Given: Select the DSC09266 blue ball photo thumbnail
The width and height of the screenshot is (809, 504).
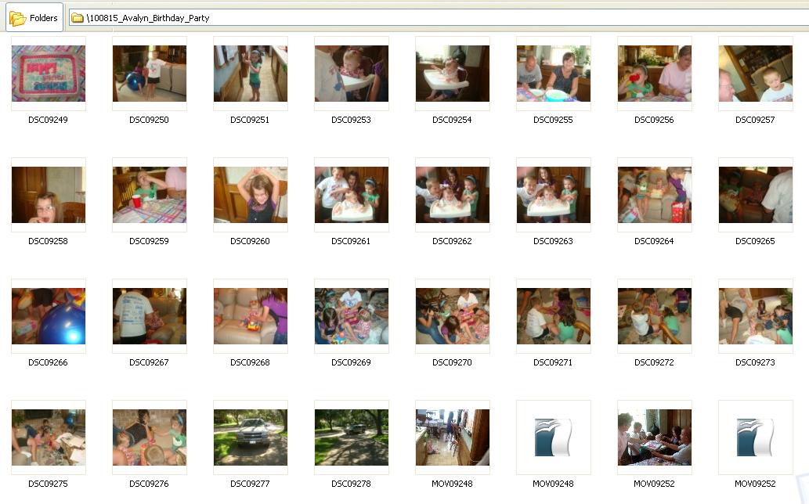Looking at the screenshot, I should [49, 316].
